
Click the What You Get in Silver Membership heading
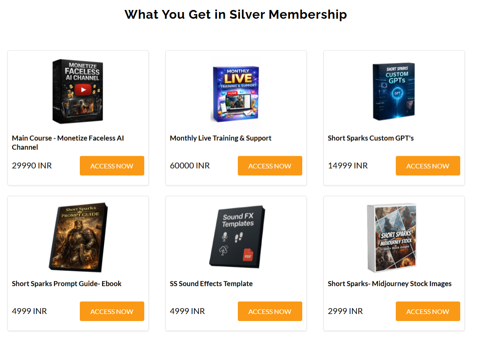click(x=236, y=15)
